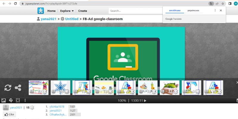
Task: Open the Chrome profile avatar M
Action: point(236,4)
